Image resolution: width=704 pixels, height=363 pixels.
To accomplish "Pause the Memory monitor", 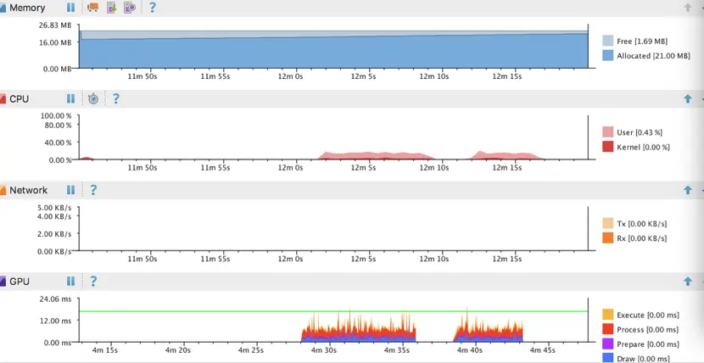I will tap(71, 7).
